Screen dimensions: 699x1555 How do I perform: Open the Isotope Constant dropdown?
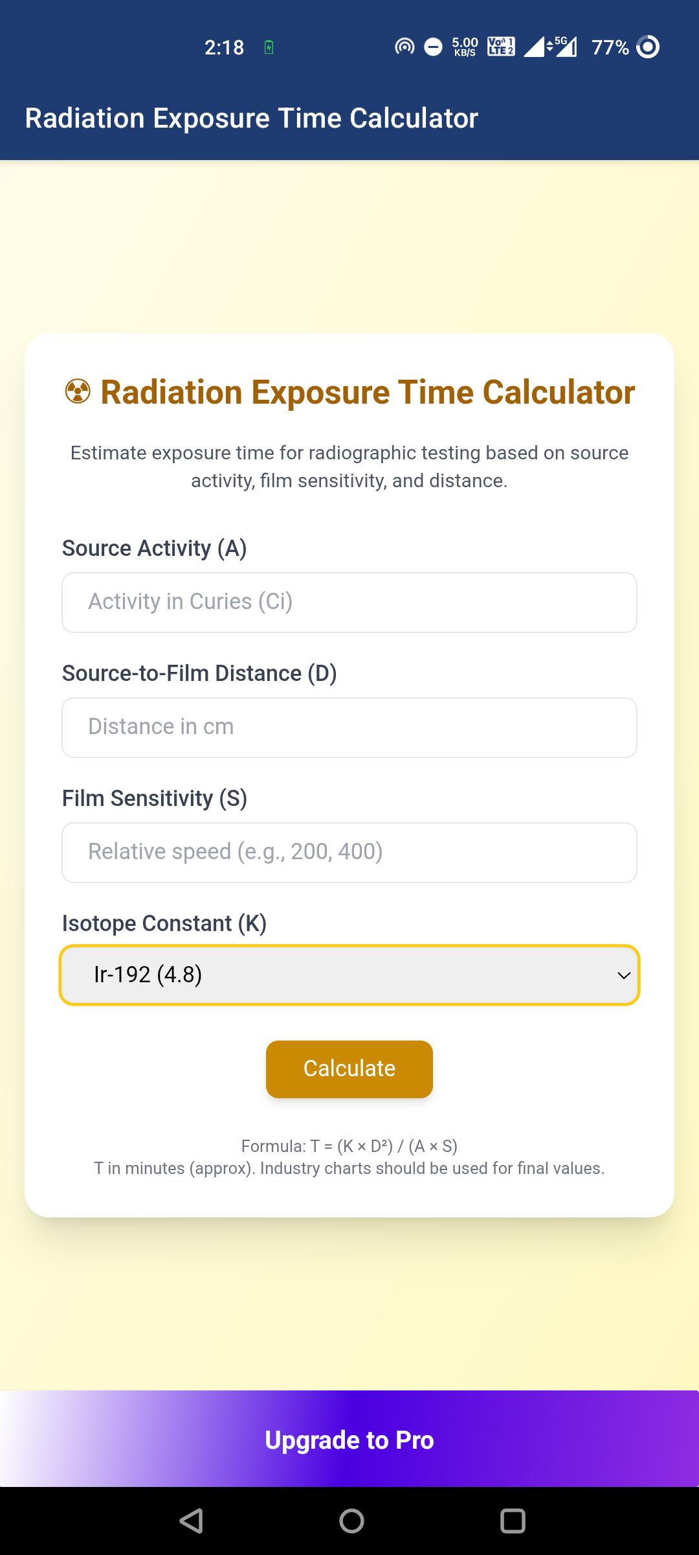[349, 975]
